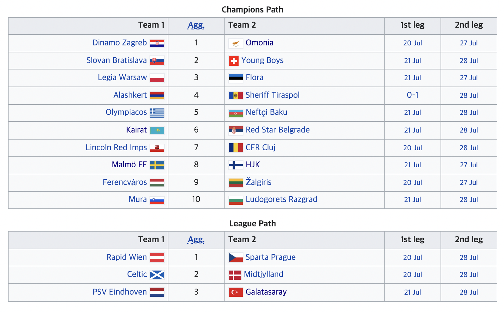Click the Switzerland flag next to Young Boys
Viewport: 504px width, 312px height.
click(234, 61)
